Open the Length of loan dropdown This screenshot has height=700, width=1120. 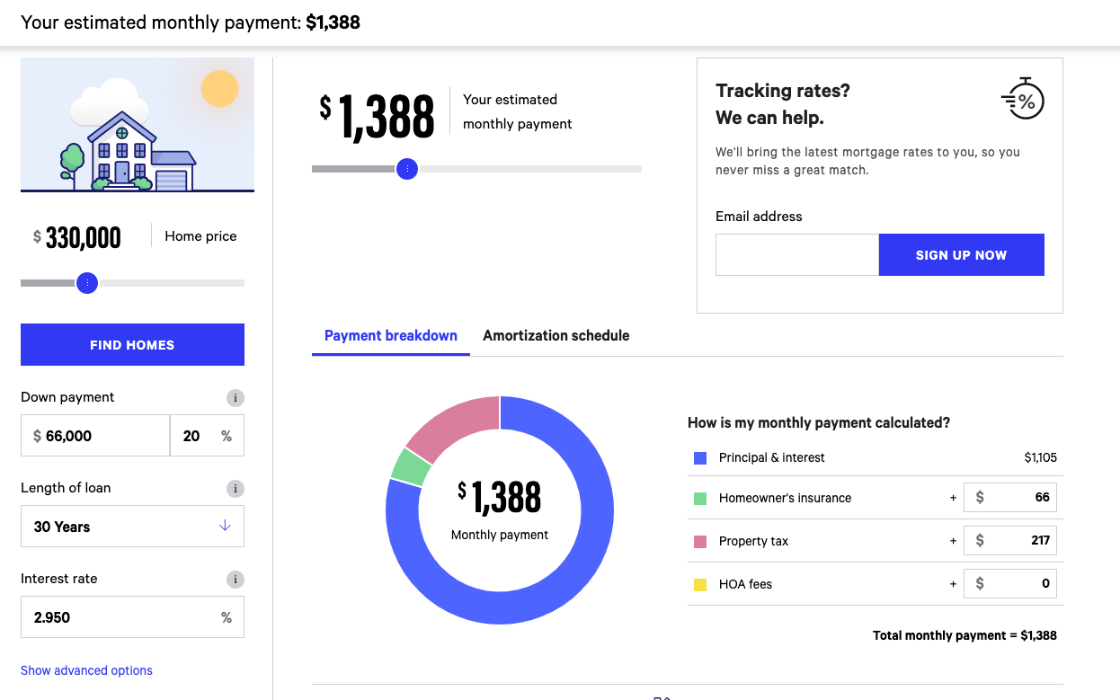coord(132,527)
